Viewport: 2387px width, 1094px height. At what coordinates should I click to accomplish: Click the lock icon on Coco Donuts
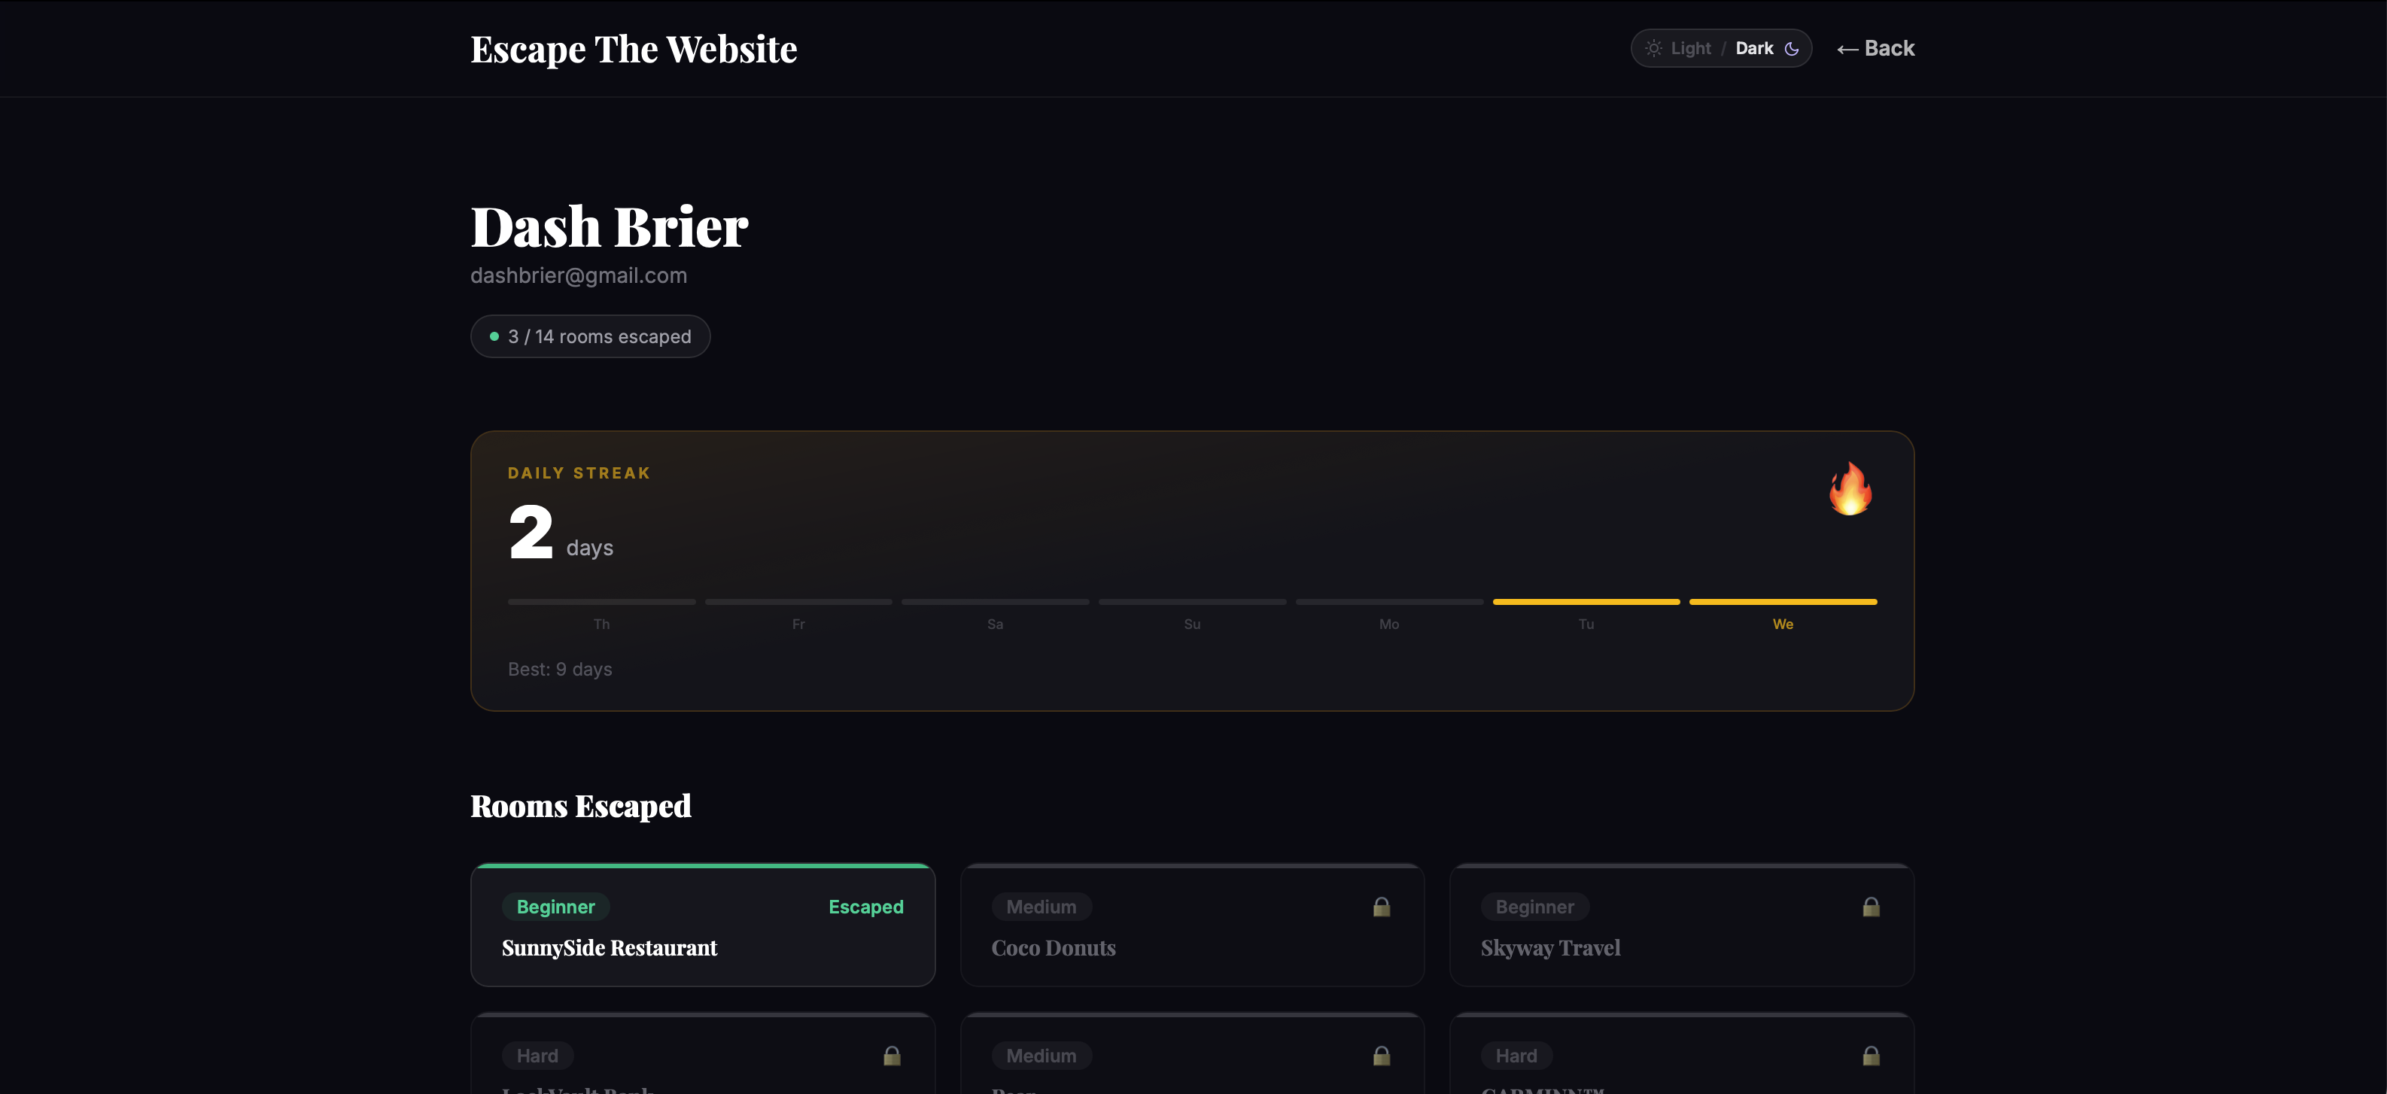(x=1381, y=907)
